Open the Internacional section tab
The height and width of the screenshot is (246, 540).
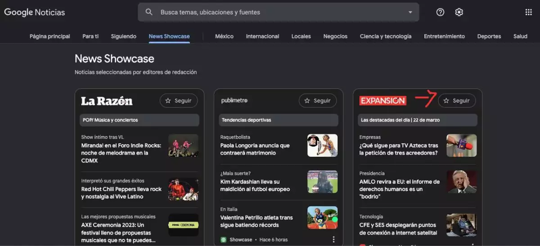[262, 36]
